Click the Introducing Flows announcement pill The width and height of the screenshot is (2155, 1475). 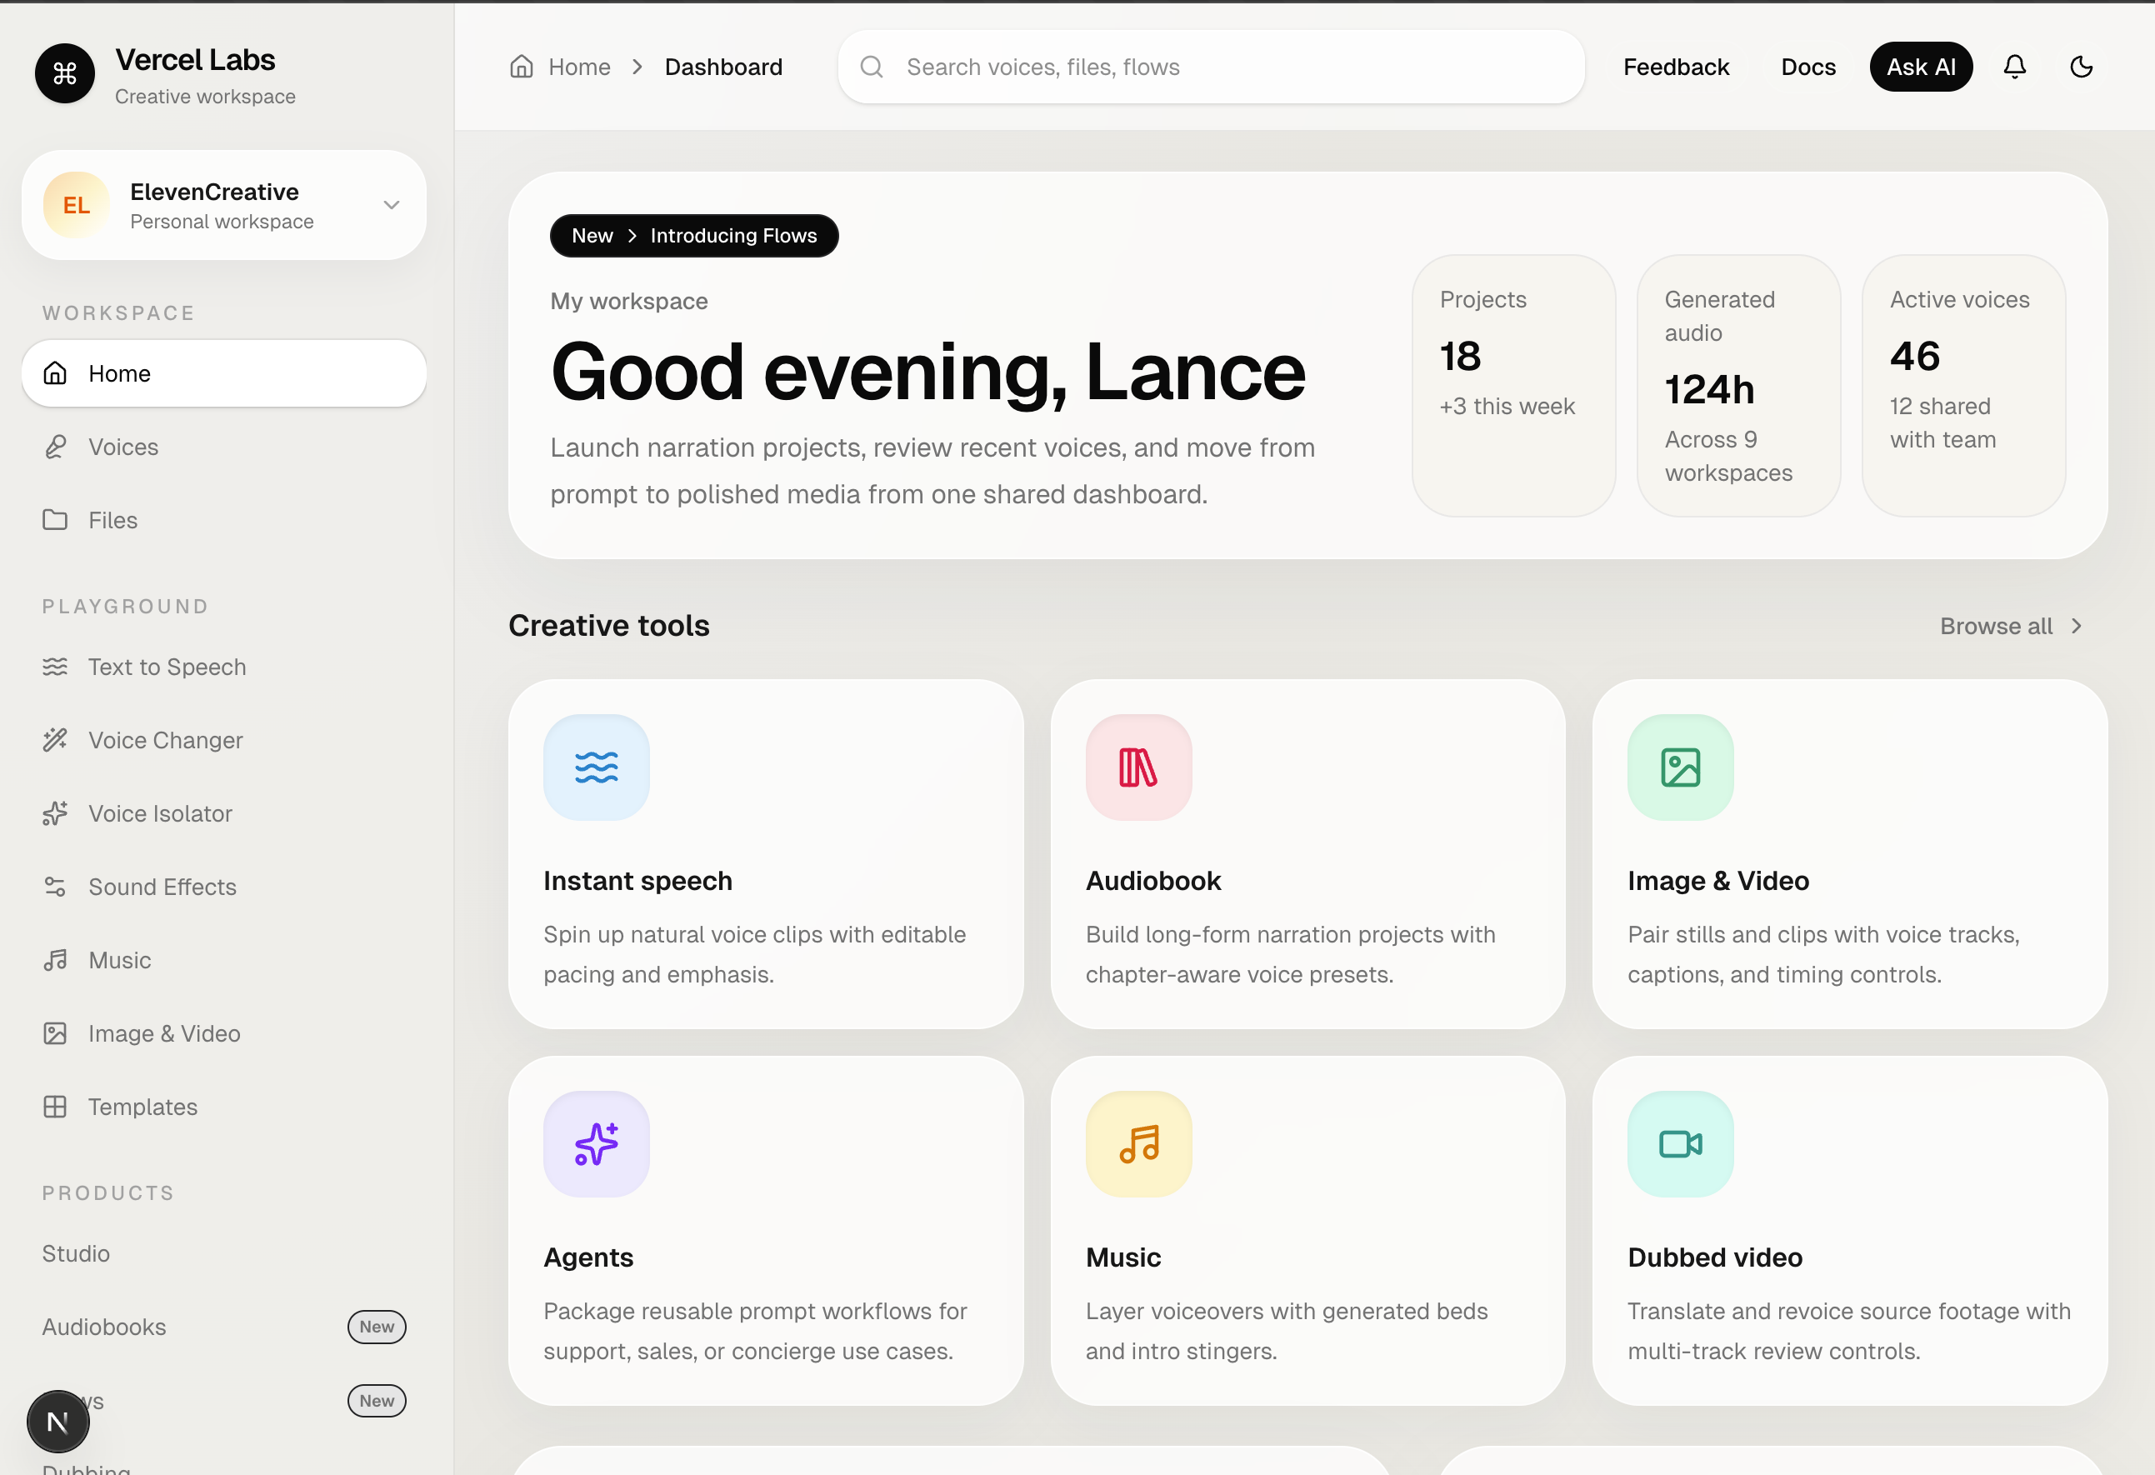[x=693, y=236]
